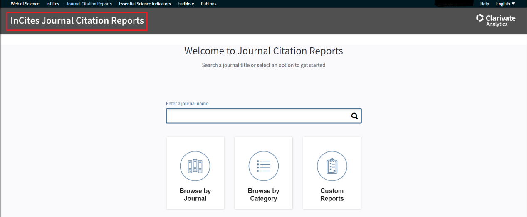Click the Browse by Journal binders icon

pos(195,166)
